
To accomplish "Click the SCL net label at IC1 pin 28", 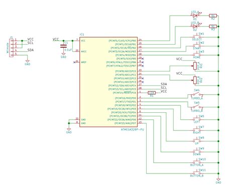I will [x=164, y=88].
